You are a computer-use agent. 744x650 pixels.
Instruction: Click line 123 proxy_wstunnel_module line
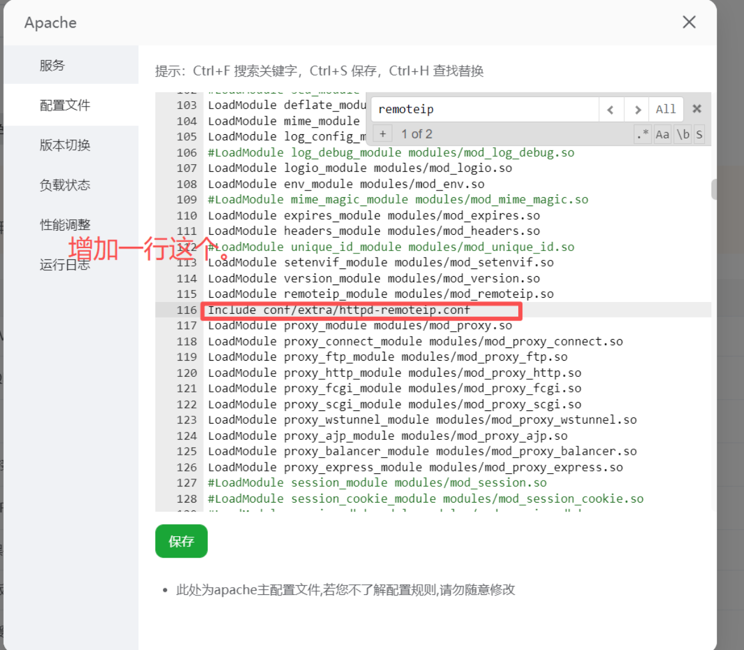pos(422,420)
